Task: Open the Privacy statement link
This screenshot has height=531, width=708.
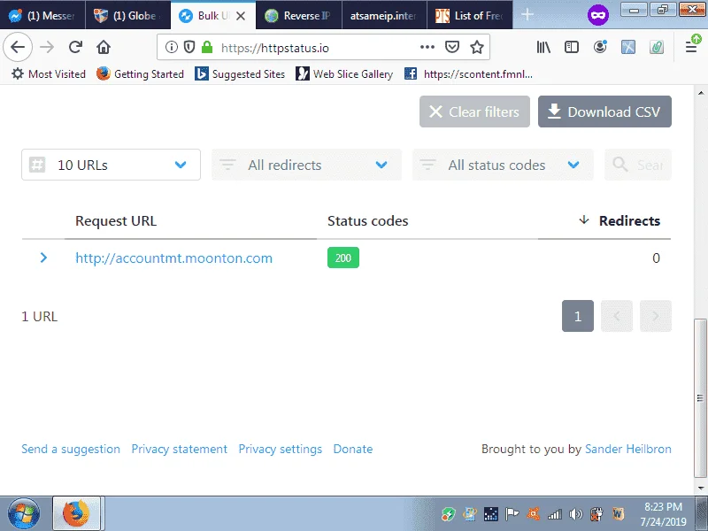Action: 180,449
